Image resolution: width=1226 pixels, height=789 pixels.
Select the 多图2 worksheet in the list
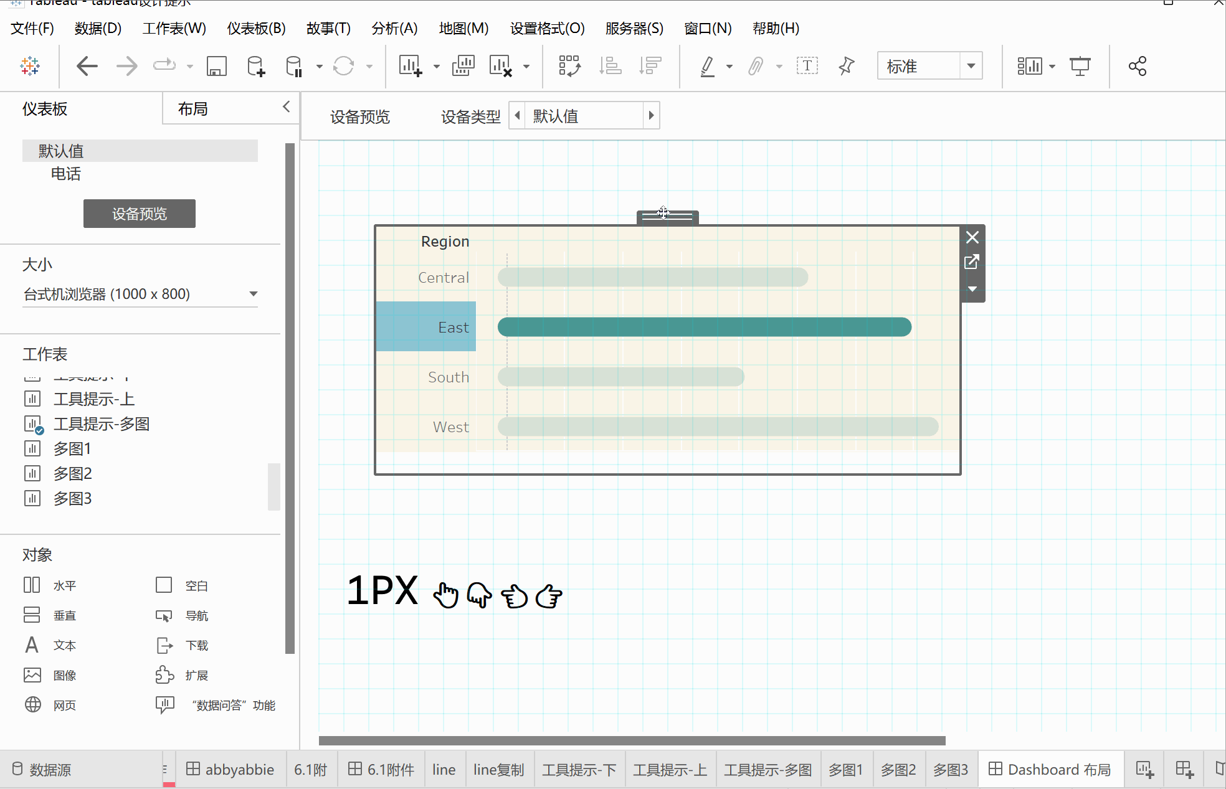72,473
